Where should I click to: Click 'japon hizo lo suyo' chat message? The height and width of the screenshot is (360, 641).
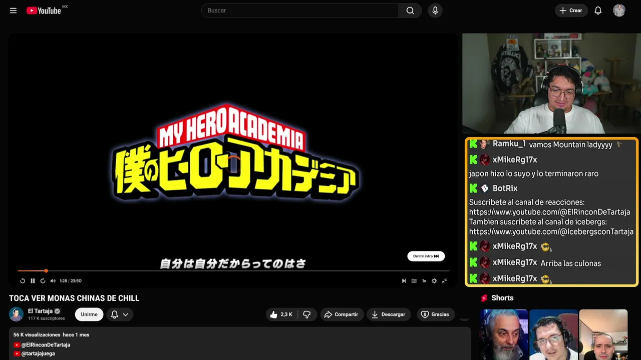tap(534, 174)
